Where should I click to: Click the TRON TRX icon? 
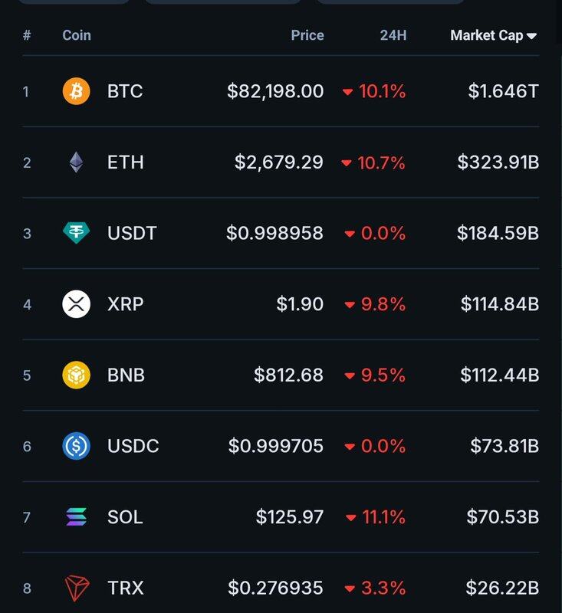pyautogui.click(x=76, y=588)
